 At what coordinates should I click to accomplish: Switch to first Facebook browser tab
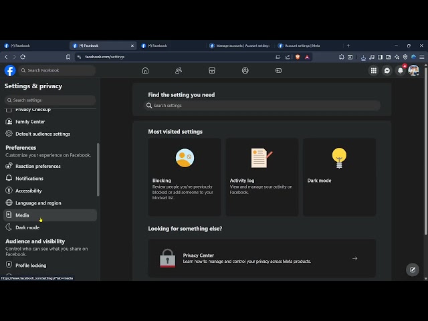34,45
